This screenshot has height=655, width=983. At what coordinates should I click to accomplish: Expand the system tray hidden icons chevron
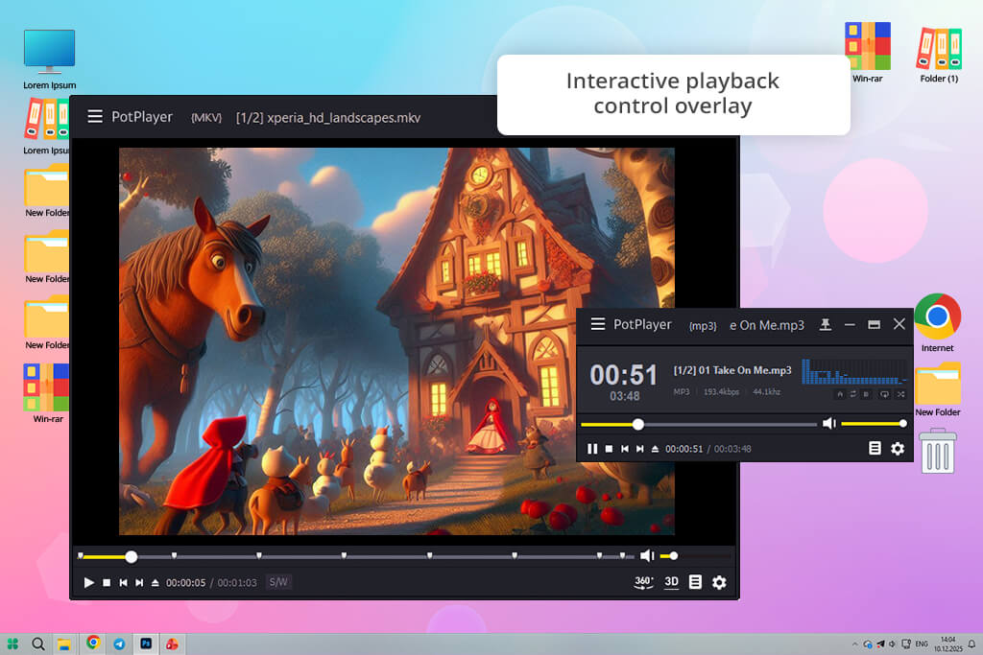coord(854,643)
